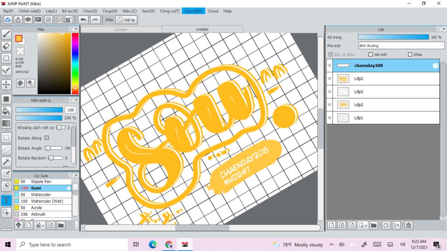Image resolution: width=447 pixels, height=251 pixels.
Task: Select the Move tool
Action: [x=6, y=84]
